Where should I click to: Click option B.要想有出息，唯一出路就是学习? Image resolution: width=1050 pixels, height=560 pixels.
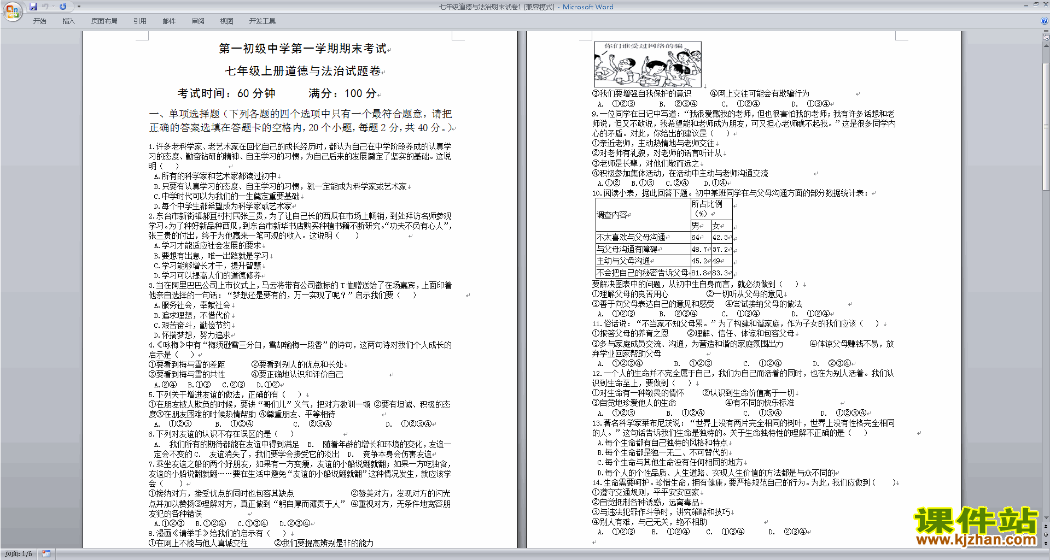[212, 256]
